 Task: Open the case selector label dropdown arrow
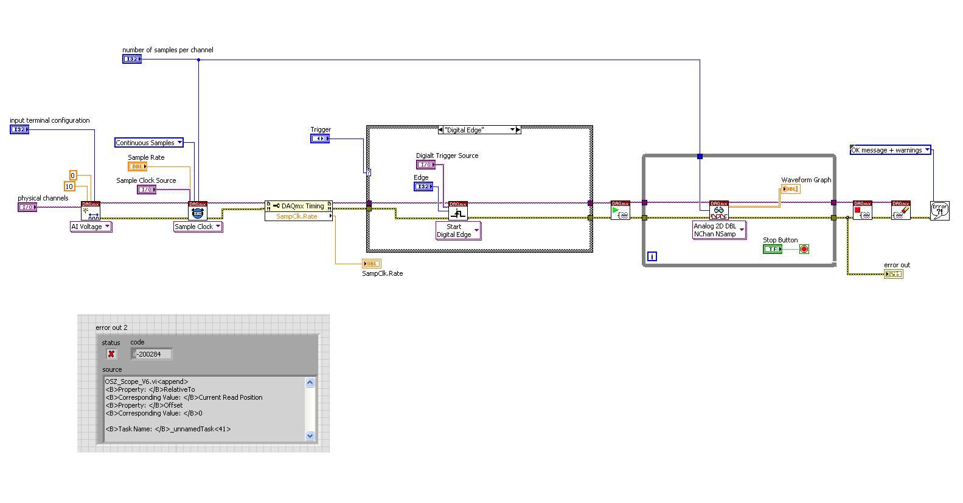click(x=512, y=130)
